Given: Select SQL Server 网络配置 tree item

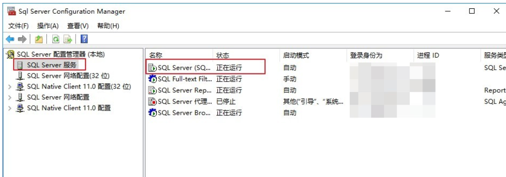Looking at the screenshot, I should pos(58,97).
